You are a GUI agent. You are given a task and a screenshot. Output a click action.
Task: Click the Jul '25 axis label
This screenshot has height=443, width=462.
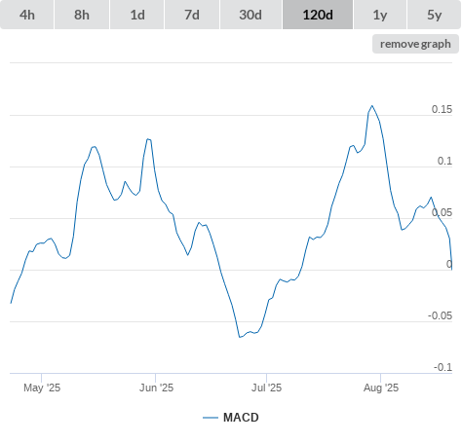(266, 388)
